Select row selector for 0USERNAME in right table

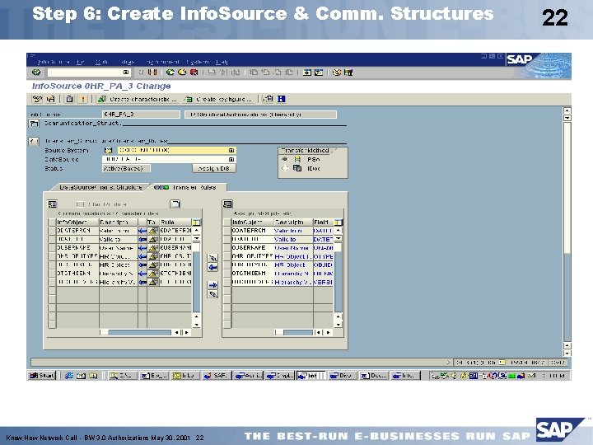(x=227, y=248)
